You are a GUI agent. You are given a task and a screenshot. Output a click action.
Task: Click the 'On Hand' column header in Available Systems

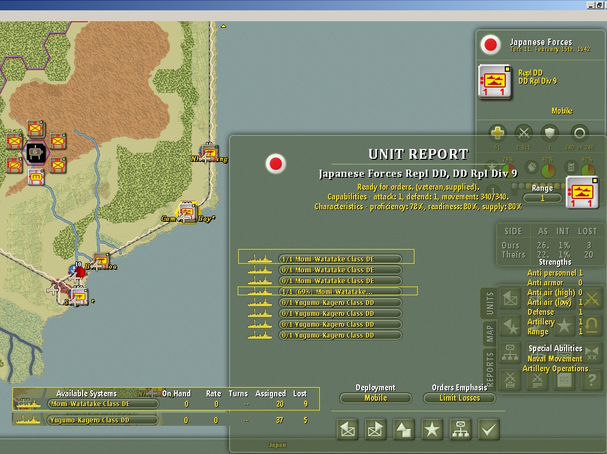[x=177, y=394]
